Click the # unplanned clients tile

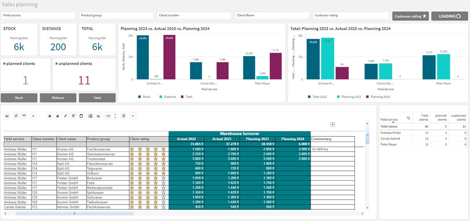[x=84, y=74]
